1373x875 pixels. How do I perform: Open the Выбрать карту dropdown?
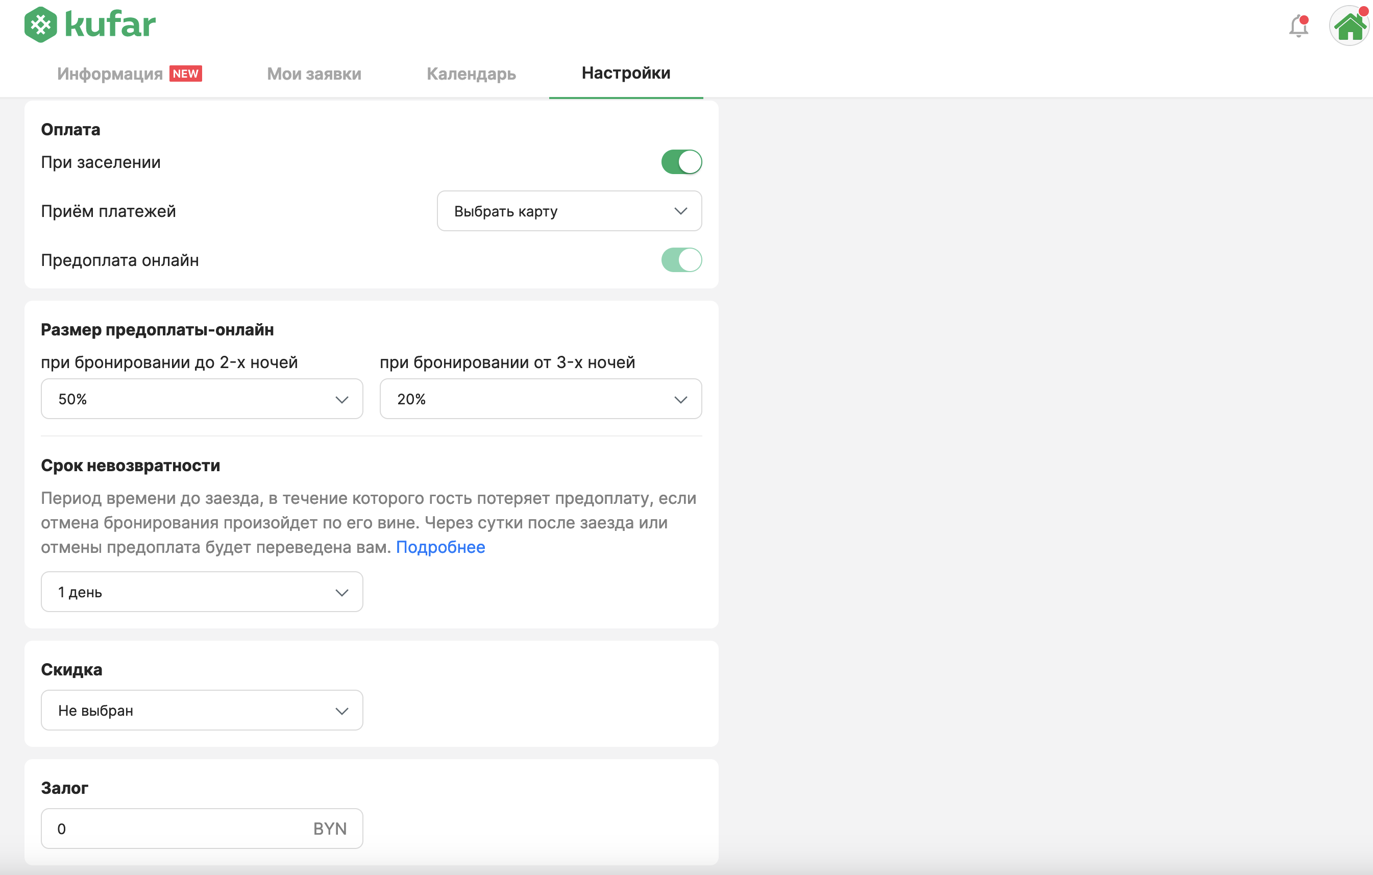569,211
